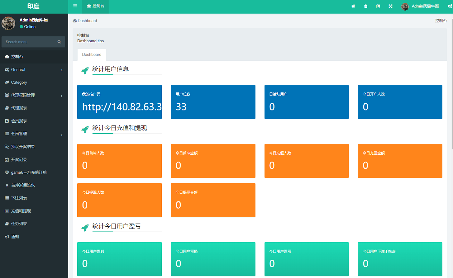Click the sidebar admin avatar picture

coord(8,23)
